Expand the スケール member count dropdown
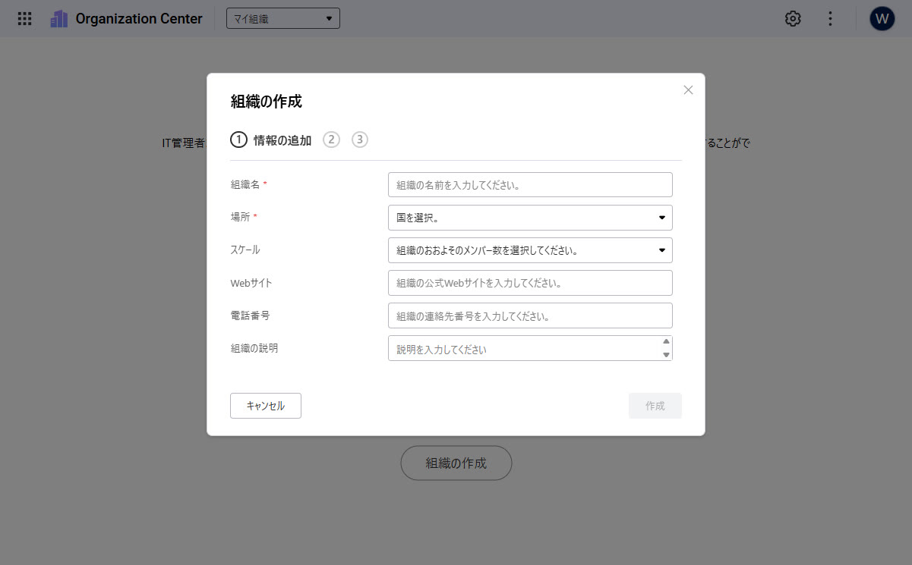Viewport: 912px width, 565px height. (x=529, y=250)
